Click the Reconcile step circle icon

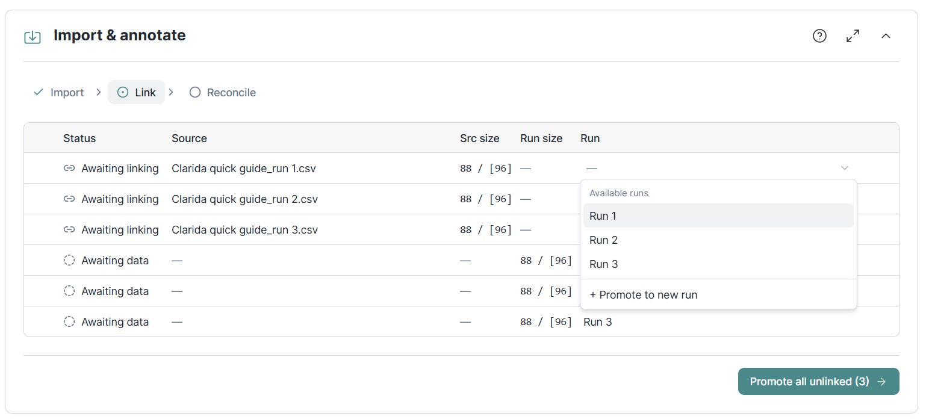click(x=194, y=92)
